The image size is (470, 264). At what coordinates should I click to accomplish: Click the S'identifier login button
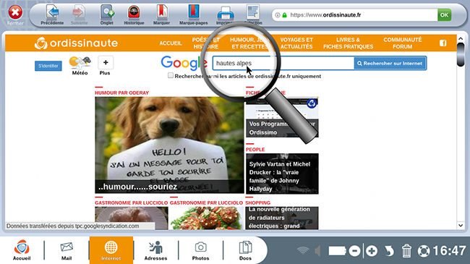[48, 66]
